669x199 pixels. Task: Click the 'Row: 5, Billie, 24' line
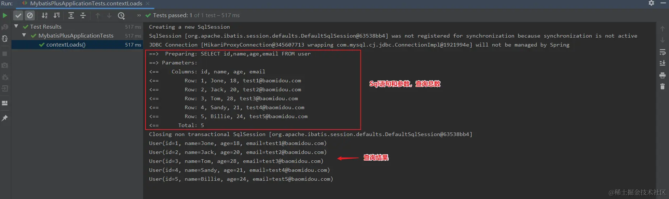[x=228, y=116]
